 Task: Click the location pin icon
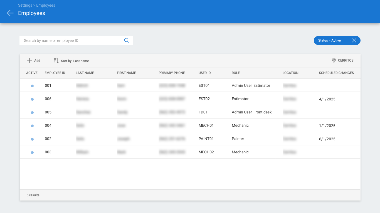(x=334, y=60)
